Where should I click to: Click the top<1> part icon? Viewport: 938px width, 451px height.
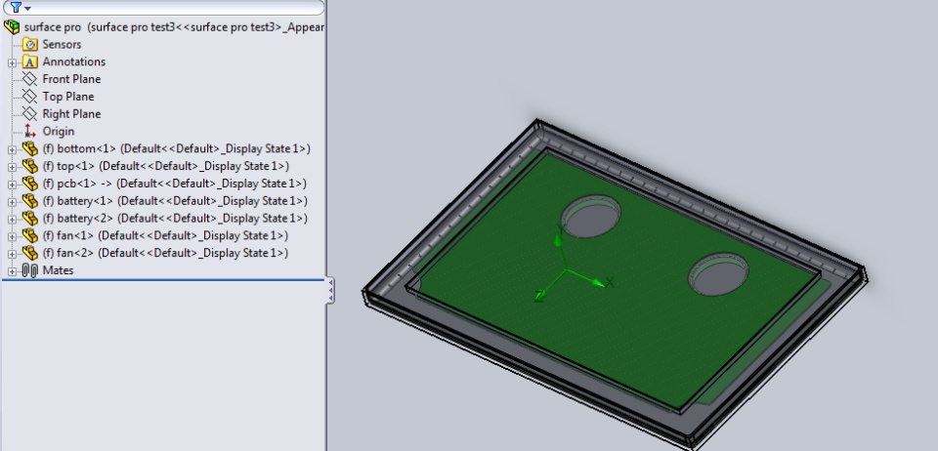coord(30,166)
